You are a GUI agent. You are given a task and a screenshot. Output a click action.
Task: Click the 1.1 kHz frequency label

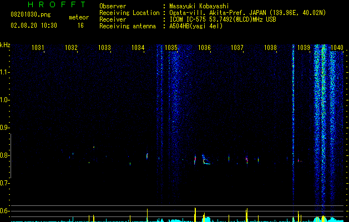tap(4, 72)
